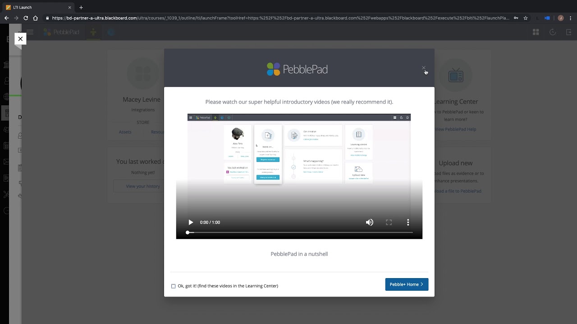
Task: Open the PebblePad quick-access grid icon
Action: (x=536, y=32)
